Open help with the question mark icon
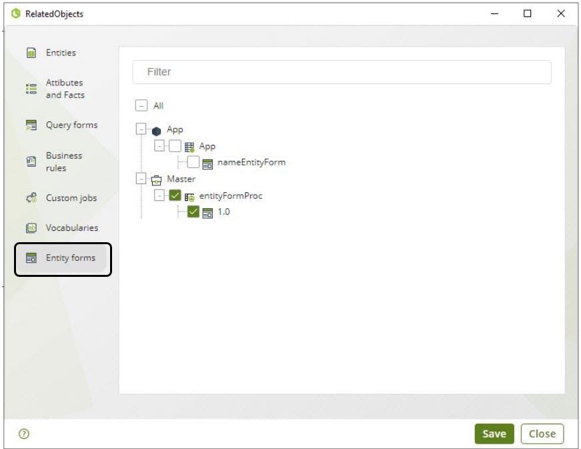The height and width of the screenshot is (449, 581). [x=24, y=434]
